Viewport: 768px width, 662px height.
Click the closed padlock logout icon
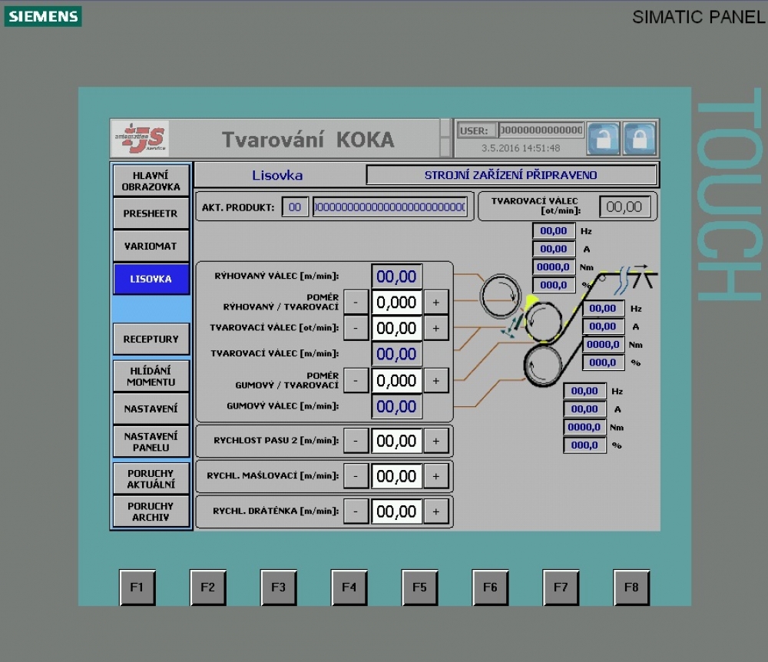tap(639, 139)
